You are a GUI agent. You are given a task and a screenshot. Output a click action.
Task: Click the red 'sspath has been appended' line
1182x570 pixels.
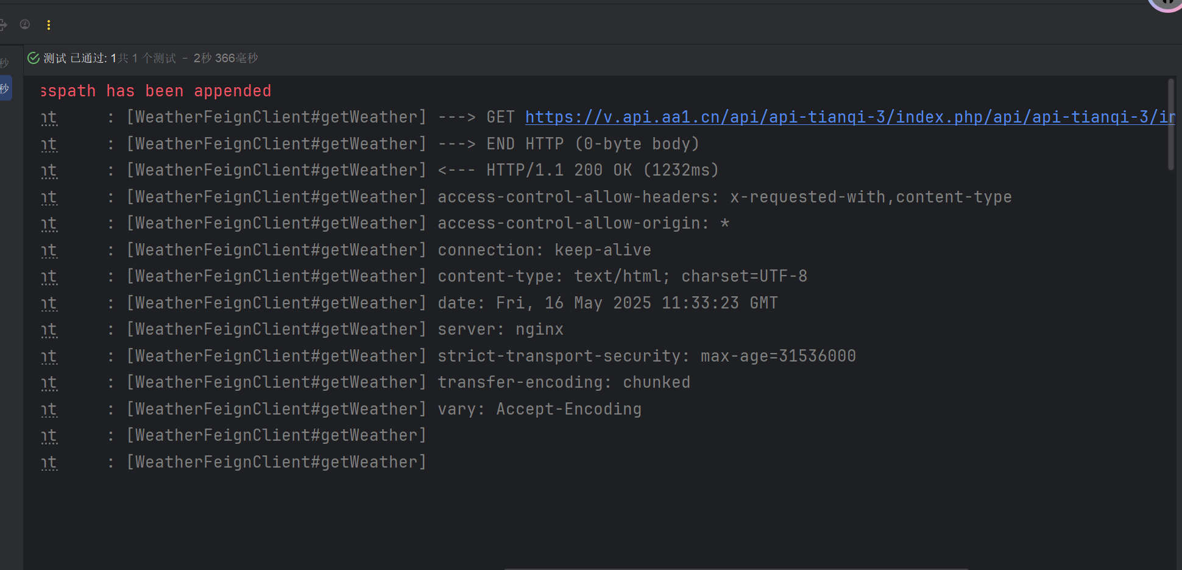[156, 91]
